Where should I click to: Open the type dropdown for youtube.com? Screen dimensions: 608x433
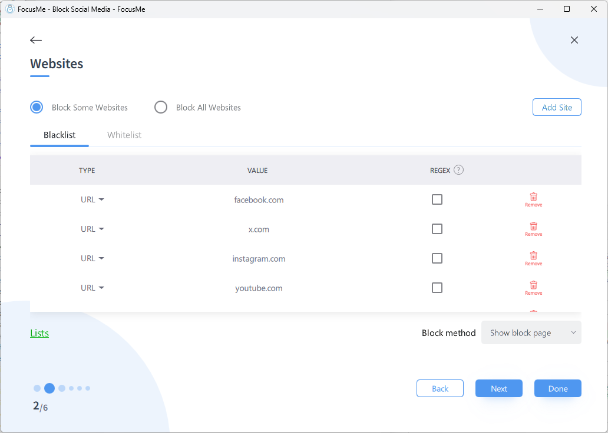click(x=92, y=288)
